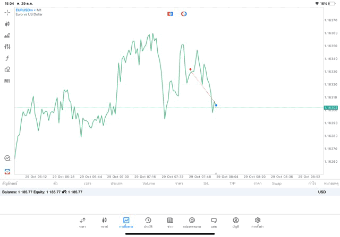Select the crosshair cursor tool
340x237 pixels.
click(x=7, y=13)
